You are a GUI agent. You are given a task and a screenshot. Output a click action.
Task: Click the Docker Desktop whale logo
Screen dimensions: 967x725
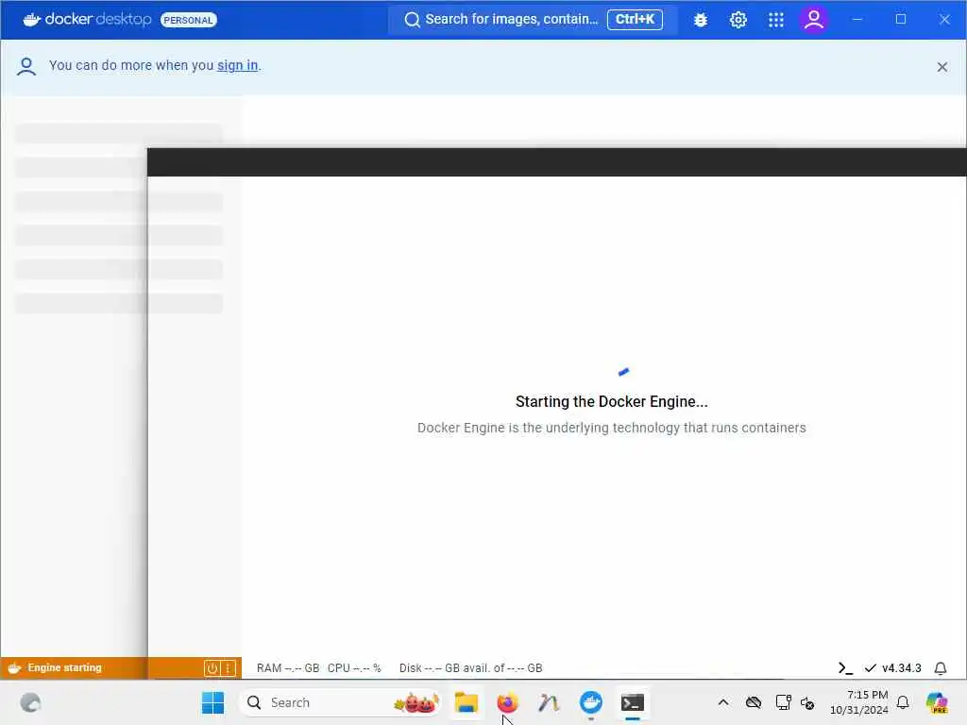[x=31, y=20]
